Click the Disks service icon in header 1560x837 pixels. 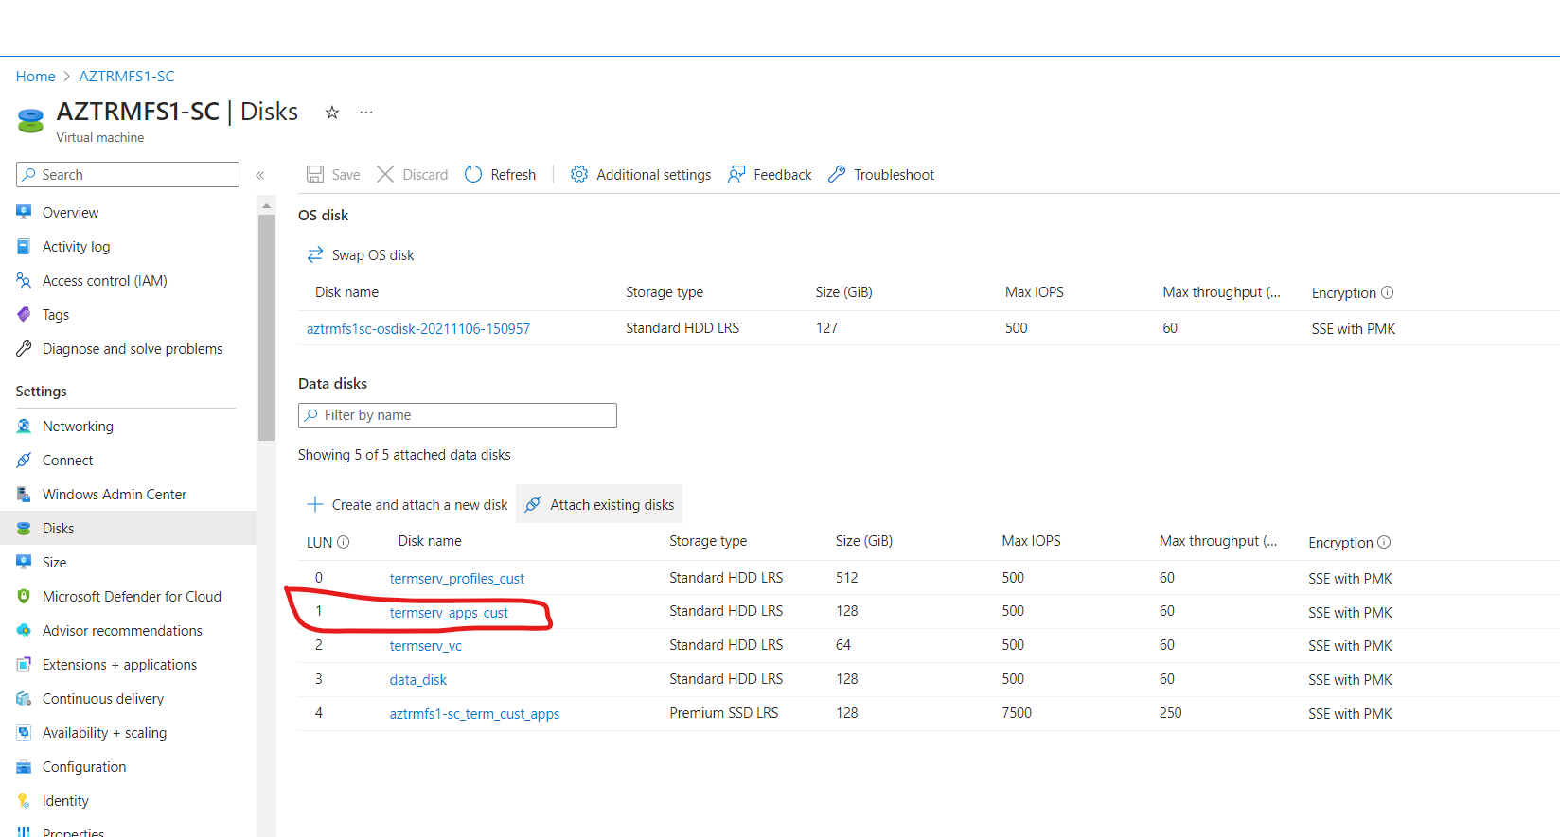[30, 120]
